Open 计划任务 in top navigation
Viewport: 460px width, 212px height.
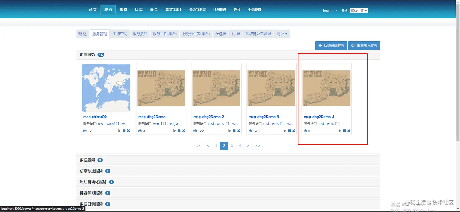220,9
